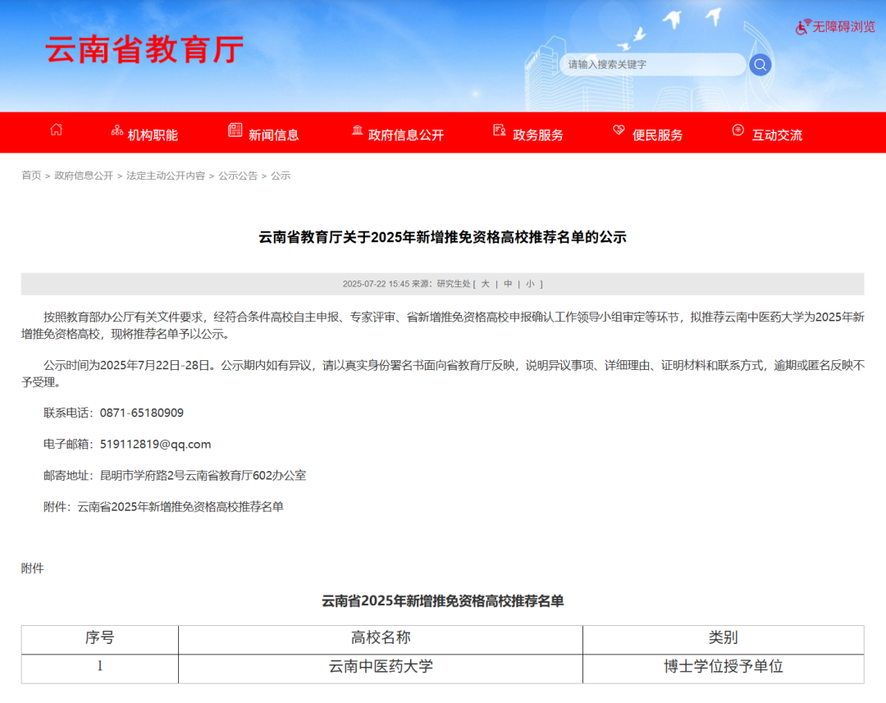This screenshot has height=703, width=886.
Task: Set font size to 大
Action: coord(486,284)
